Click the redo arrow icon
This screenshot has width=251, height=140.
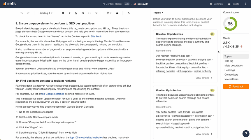coord(28,13)
